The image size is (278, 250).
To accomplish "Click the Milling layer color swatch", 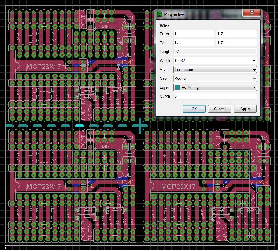I will pos(177,87).
